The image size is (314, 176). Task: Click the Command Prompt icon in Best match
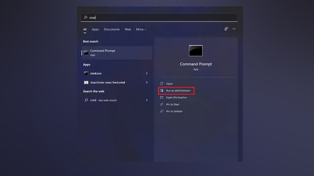click(86, 53)
